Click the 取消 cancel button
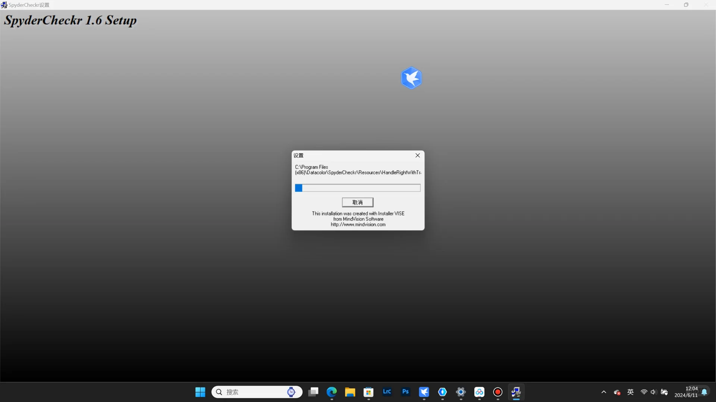Screen dimensions: 716x402 point(357,202)
